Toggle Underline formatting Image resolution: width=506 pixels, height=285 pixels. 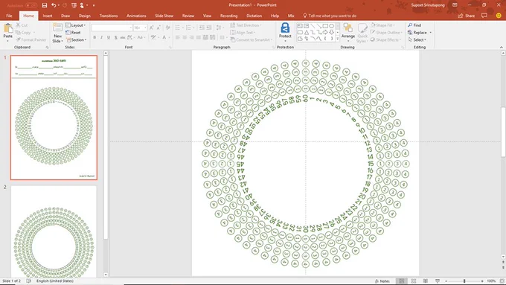[x=109, y=37]
